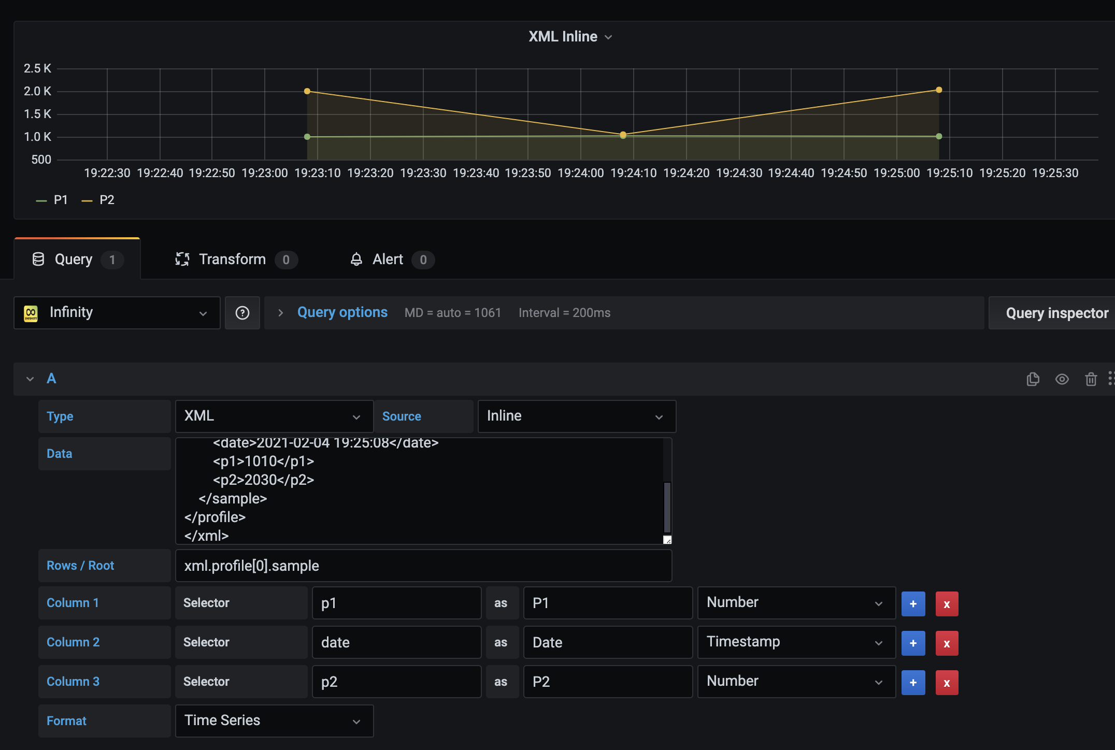
Task: Expand Query options
Action: 342,312
